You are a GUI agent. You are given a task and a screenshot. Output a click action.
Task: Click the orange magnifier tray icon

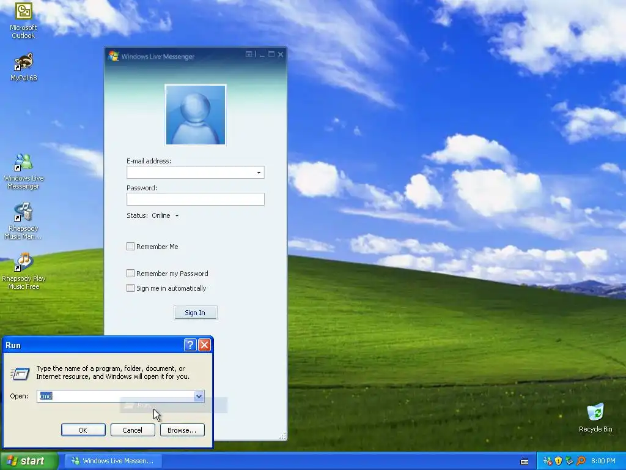[x=581, y=461]
